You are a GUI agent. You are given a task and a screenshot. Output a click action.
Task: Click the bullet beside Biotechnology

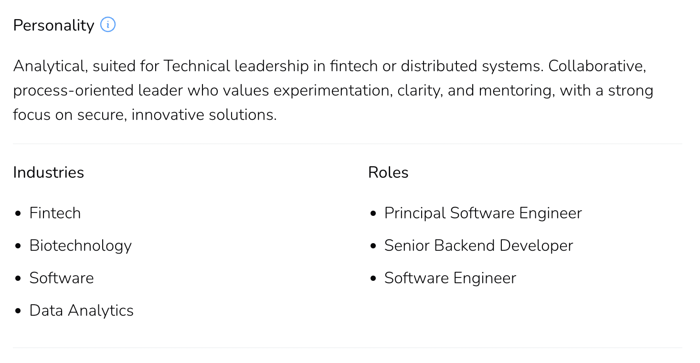point(18,246)
